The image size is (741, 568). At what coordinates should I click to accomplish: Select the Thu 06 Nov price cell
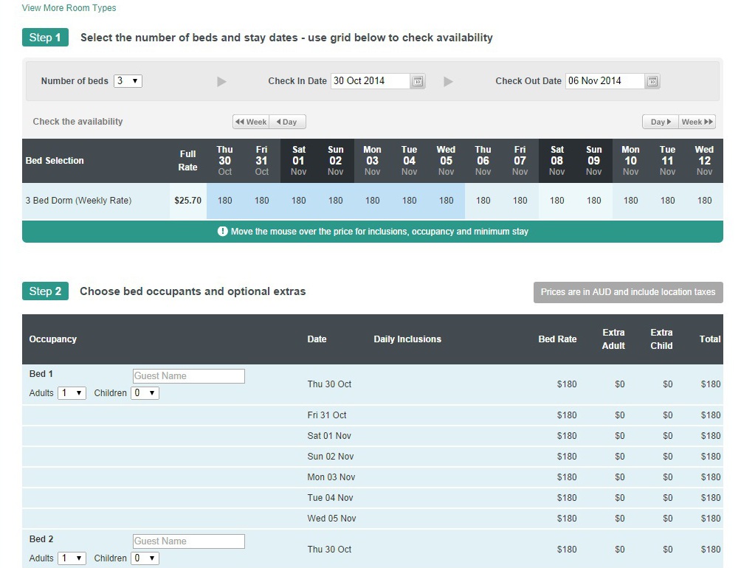(x=483, y=201)
